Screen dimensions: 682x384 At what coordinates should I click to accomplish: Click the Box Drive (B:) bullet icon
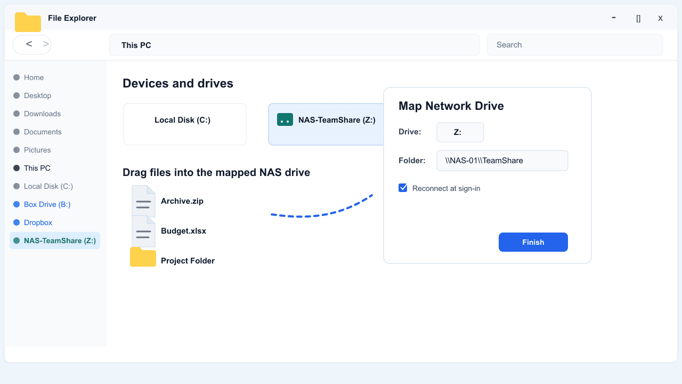17,204
